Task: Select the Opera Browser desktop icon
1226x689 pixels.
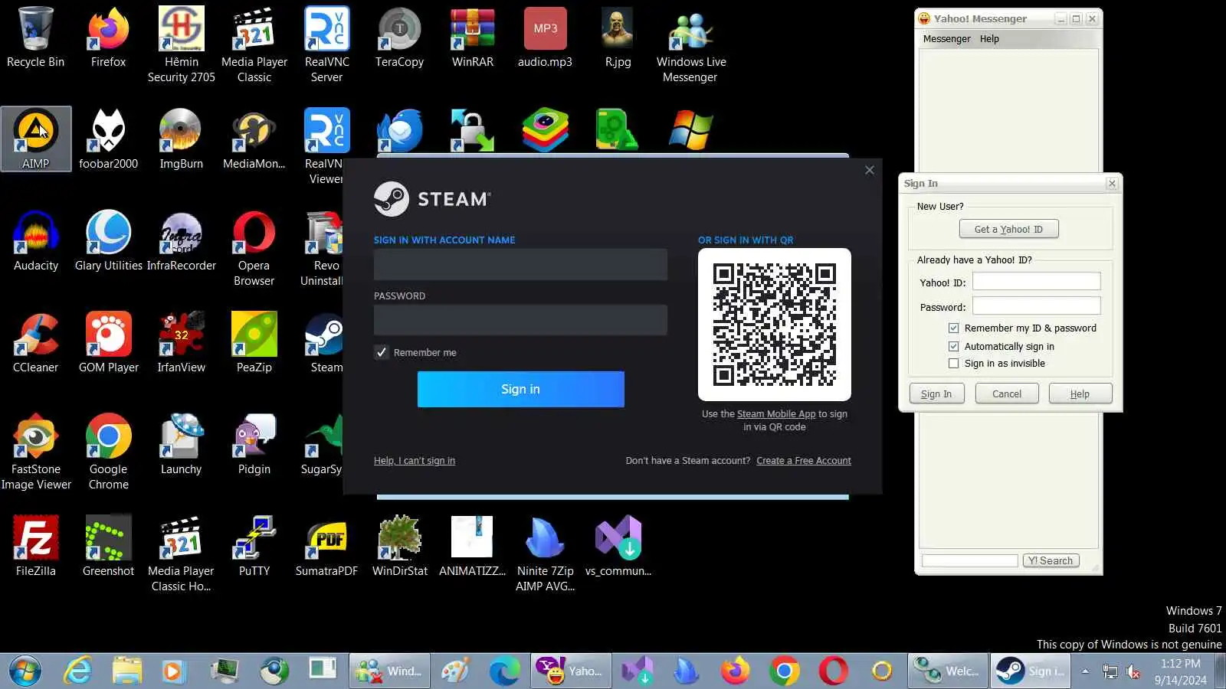Action: [254, 248]
